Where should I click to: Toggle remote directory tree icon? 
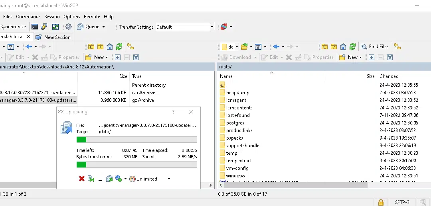point(397,47)
